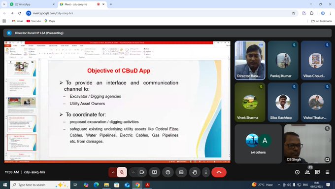Viewport: 335px width, 189px height.
Task: Toggle captions in the call controls
Action: [x=181, y=172]
